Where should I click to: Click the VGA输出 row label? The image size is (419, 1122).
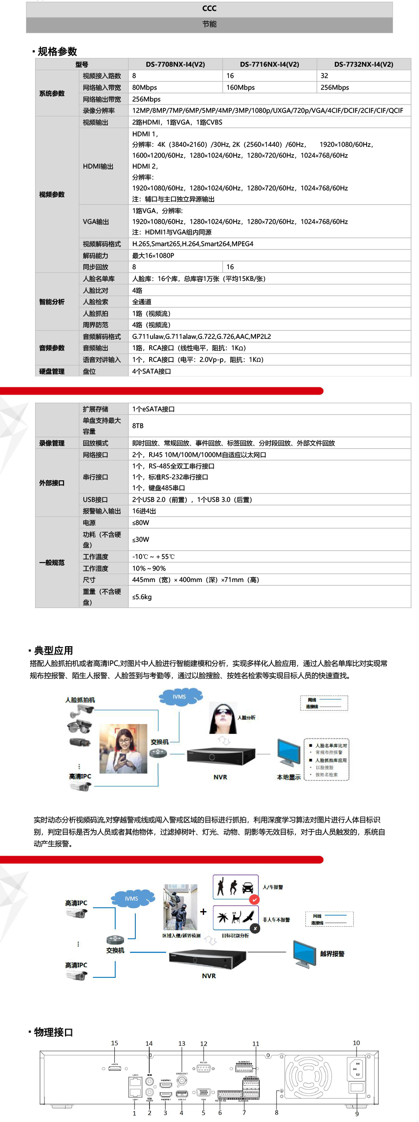[x=96, y=222]
